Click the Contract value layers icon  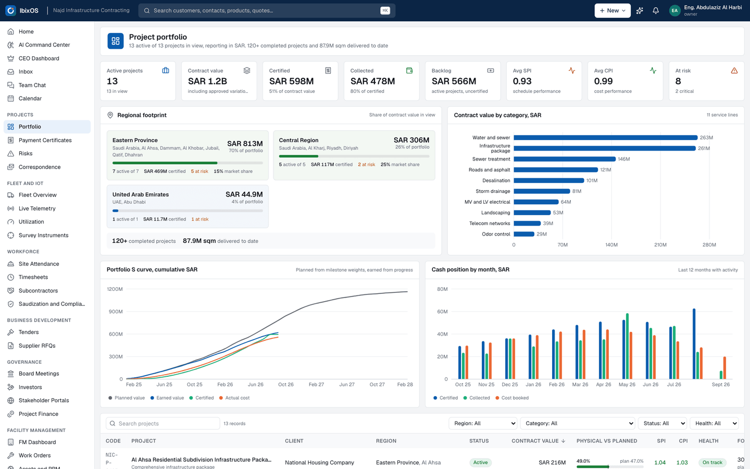(x=247, y=70)
